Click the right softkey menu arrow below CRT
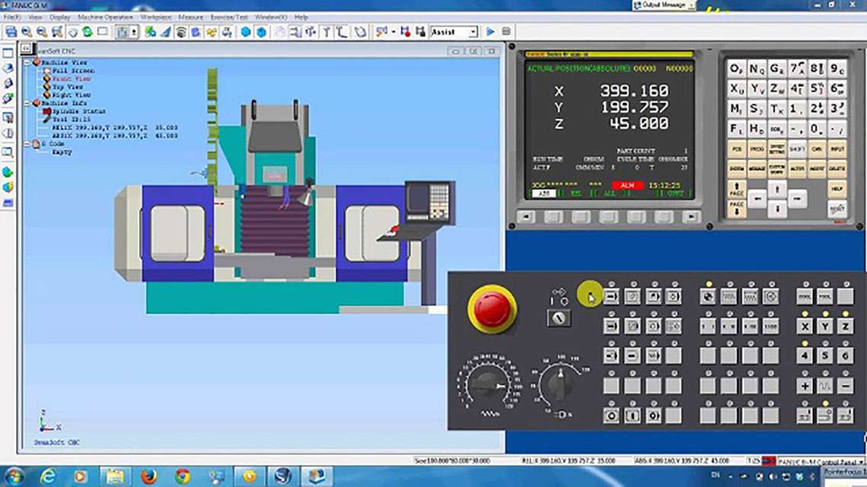This screenshot has height=487, width=867. pos(690,217)
